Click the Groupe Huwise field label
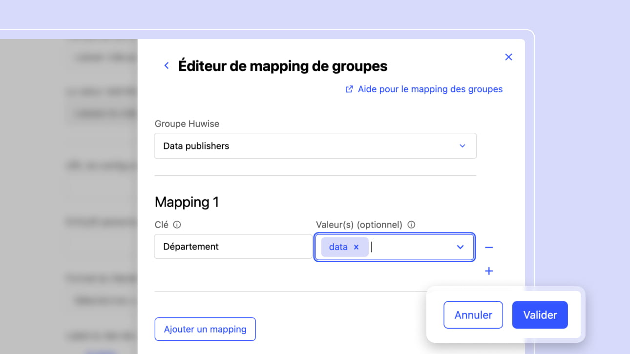The width and height of the screenshot is (630, 354). (187, 124)
